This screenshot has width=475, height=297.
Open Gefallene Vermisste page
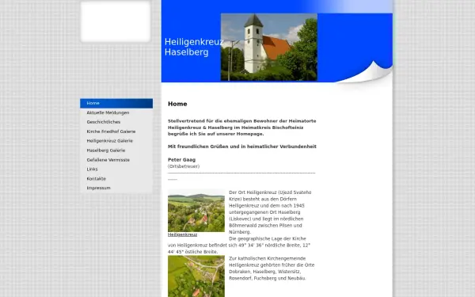[x=116, y=160]
